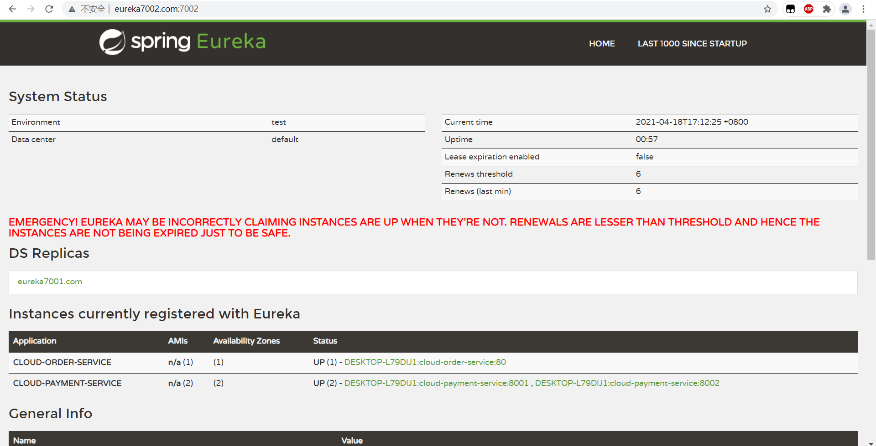
Task: Click the not-secure warning icon
Action: coord(72,9)
